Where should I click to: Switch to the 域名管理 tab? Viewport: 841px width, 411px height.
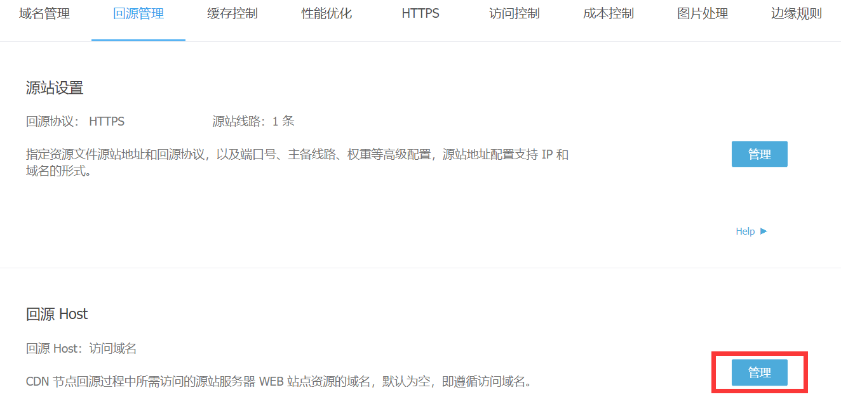pyautogui.click(x=44, y=14)
